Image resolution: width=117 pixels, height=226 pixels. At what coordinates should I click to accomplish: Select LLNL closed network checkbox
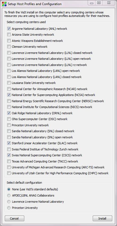(9, 53)
